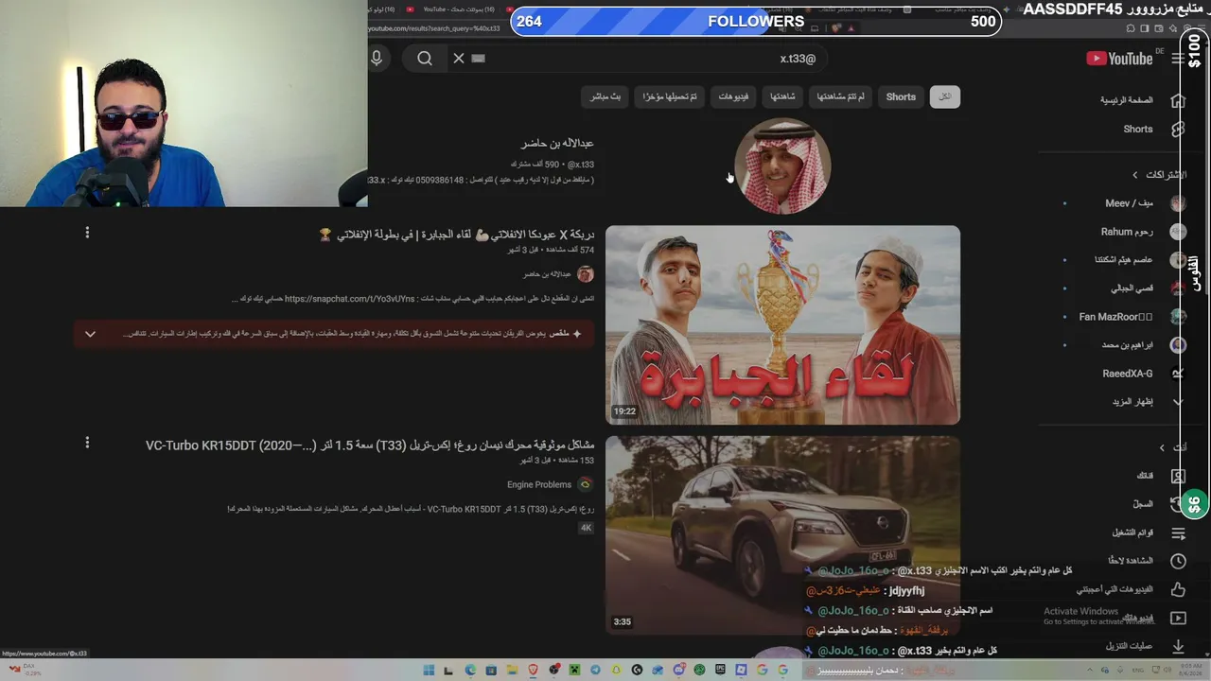The width and height of the screenshot is (1211, 681).
Task: Open Microsoft Edge from the taskbar
Action: (x=470, y=670)
